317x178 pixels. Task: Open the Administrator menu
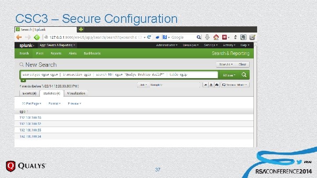pyautogui.click(x=167, y=45)
